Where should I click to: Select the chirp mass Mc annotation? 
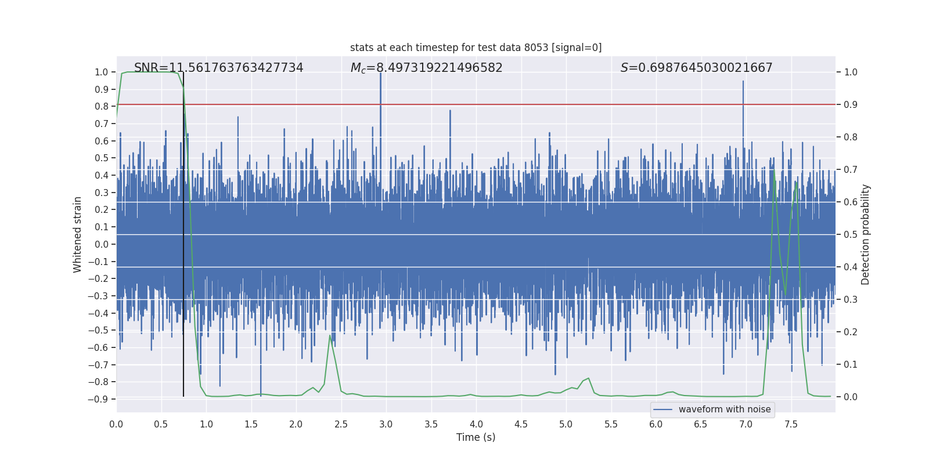[426, 68]
